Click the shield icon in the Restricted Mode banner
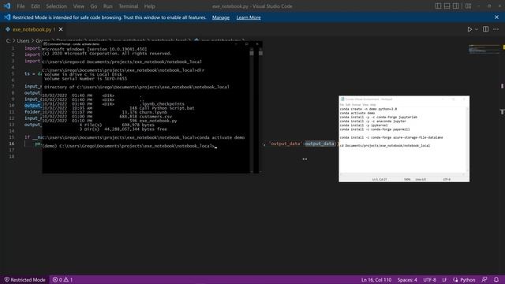Viewport: 505px width, 284px height. coord(7,17)
